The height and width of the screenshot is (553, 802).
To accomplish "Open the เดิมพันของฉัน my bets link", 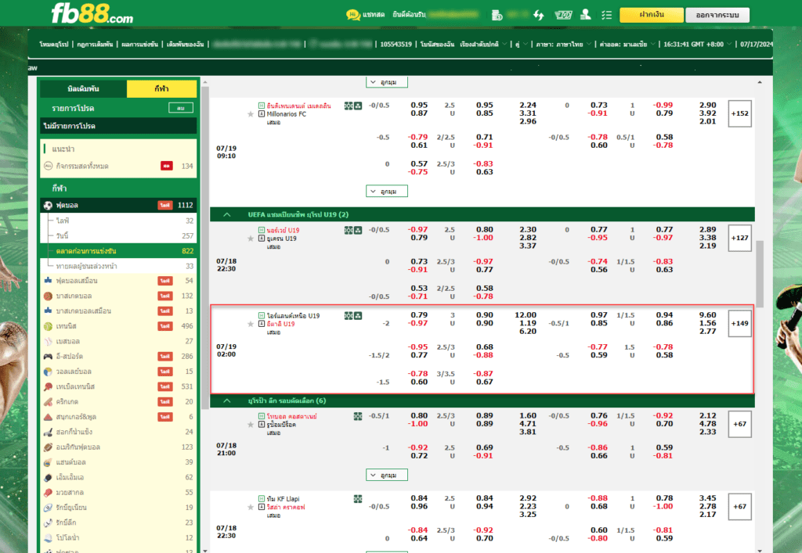I will tap(185, 45).
